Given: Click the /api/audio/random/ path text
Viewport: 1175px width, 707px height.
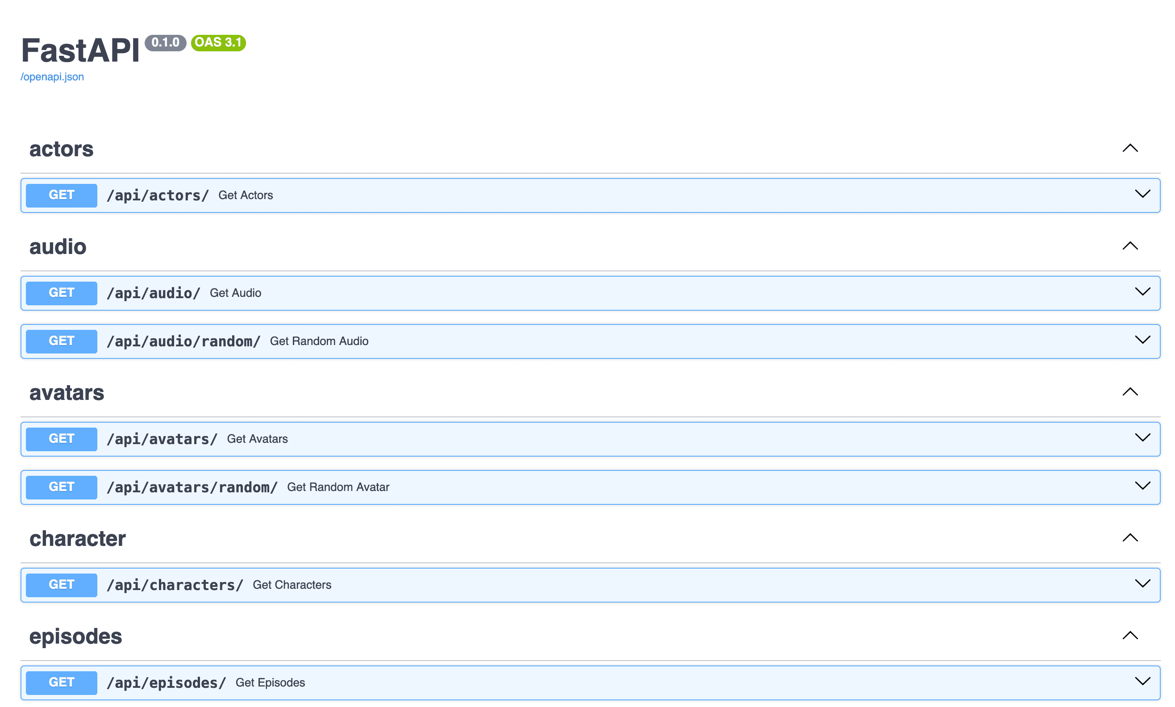Looking at the screenshot, I should (x=183, y=341).
